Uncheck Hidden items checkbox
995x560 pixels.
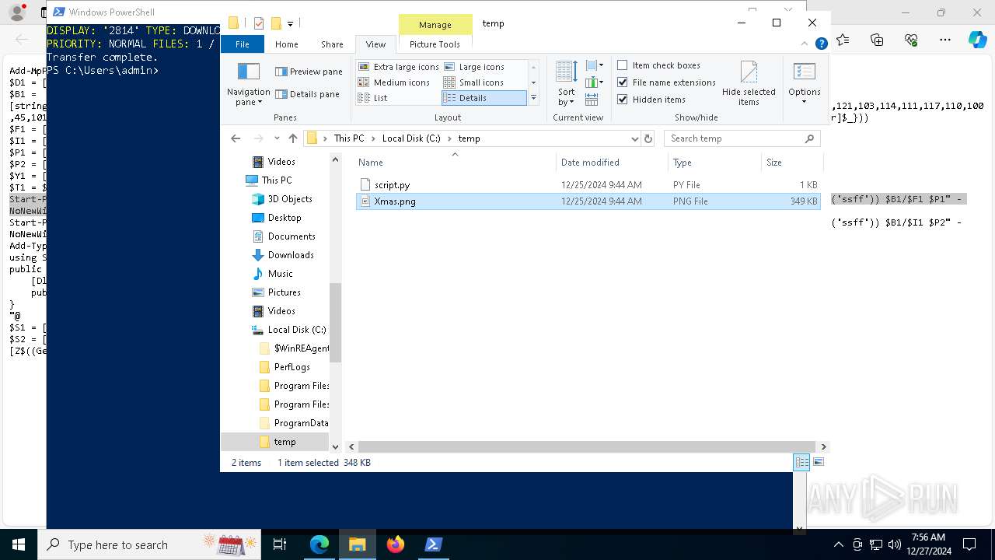click(651, 100)
